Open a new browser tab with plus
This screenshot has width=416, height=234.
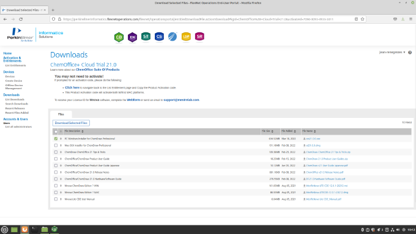click(53, 10)
